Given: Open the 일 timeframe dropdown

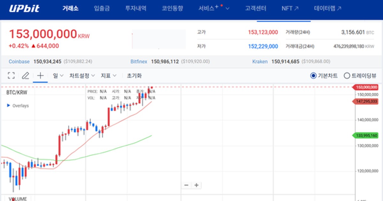Looking at the screenshot, I should click(x=58, y=76).
